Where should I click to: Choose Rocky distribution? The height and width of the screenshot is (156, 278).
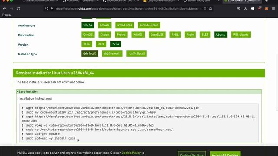point(190,35)
